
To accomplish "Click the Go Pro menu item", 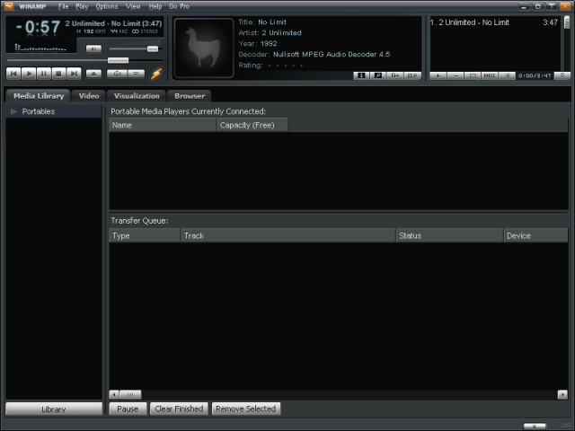I will (x=180, y=6).
